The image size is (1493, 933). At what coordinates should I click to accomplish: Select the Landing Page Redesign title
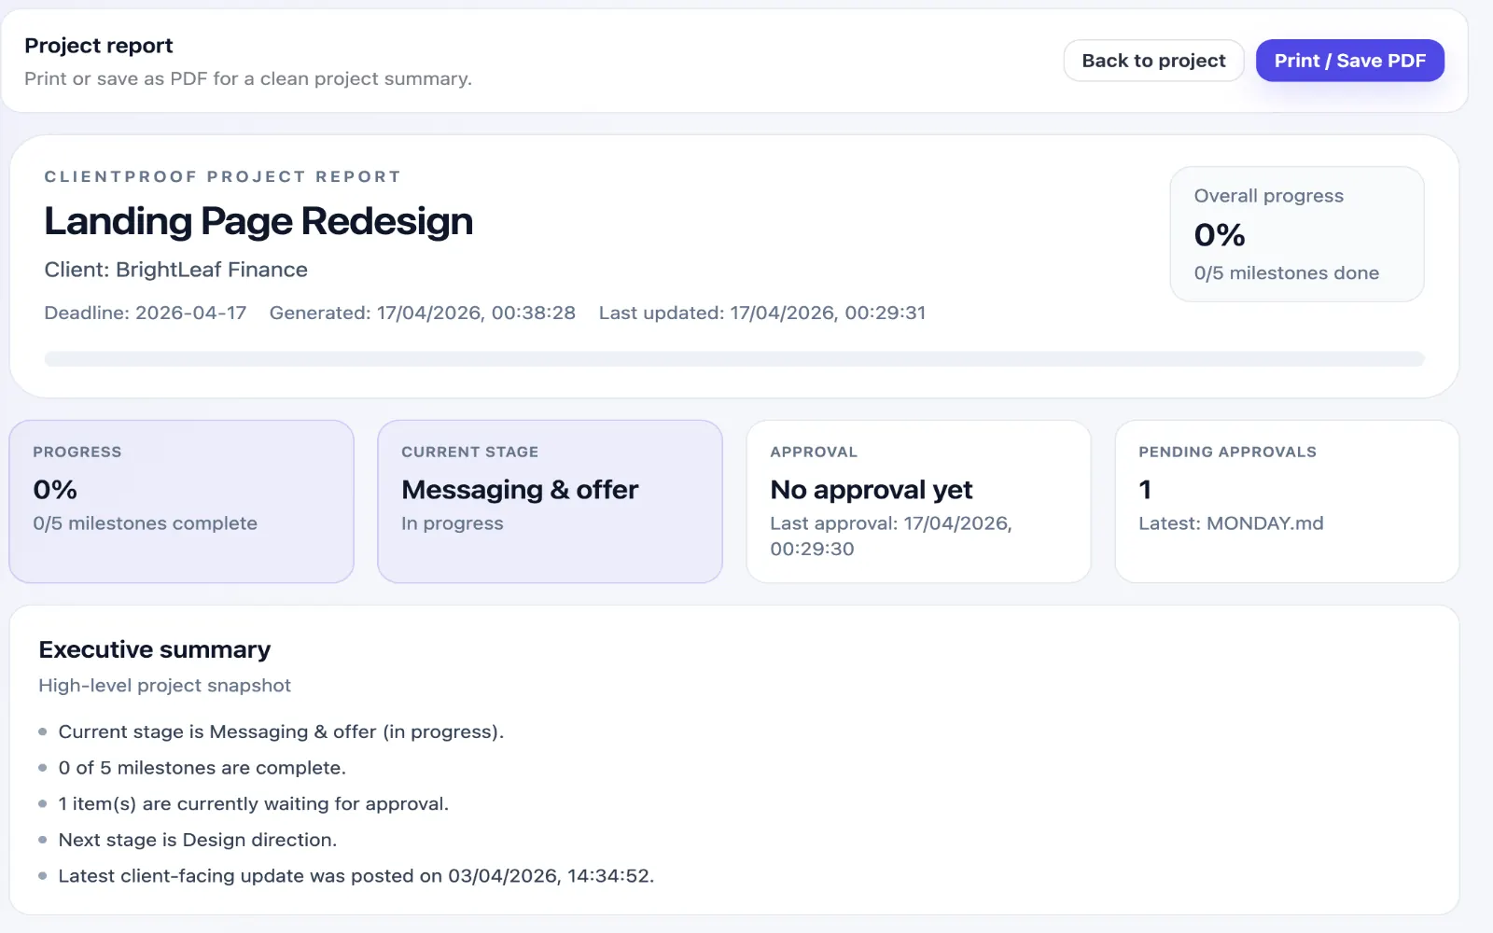(x=258, y=221)
